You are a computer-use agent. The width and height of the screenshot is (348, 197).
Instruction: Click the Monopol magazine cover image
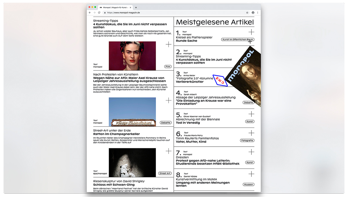(x=244, y=78)
